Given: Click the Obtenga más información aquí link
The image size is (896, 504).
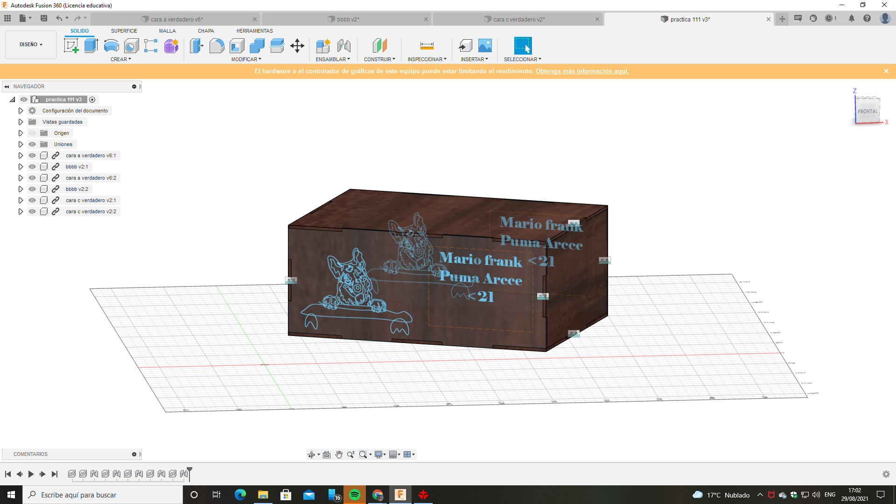Looking at the screenshot, I should click(582, 71).
